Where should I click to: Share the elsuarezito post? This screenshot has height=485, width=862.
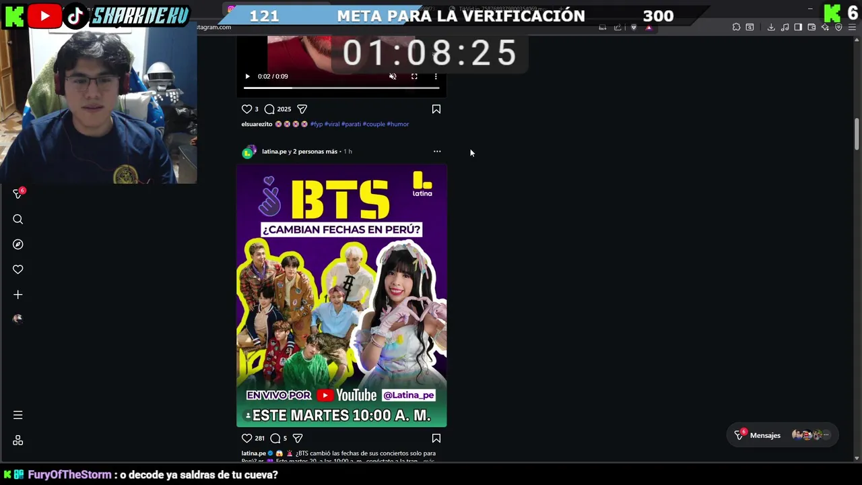tap(302, 109)
